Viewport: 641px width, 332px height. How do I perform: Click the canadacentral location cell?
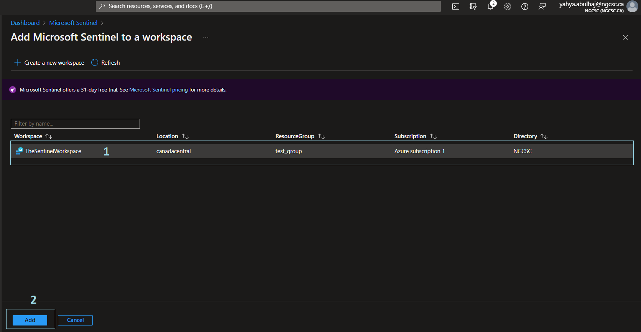tap(174, 151)
